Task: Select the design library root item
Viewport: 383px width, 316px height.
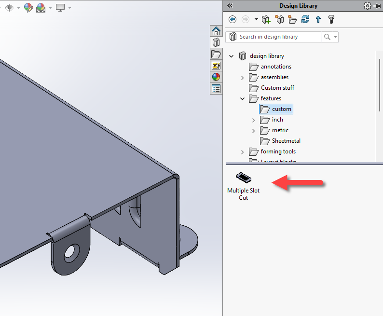Action: click(267, 56)
